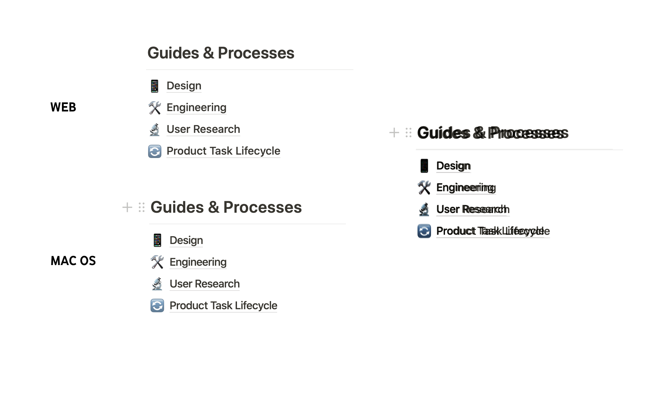This screenshot has width=653, height=420.
Task: Click plus icon beside overlaid heading
Action: pyautogui.click(x=394, y=133)
